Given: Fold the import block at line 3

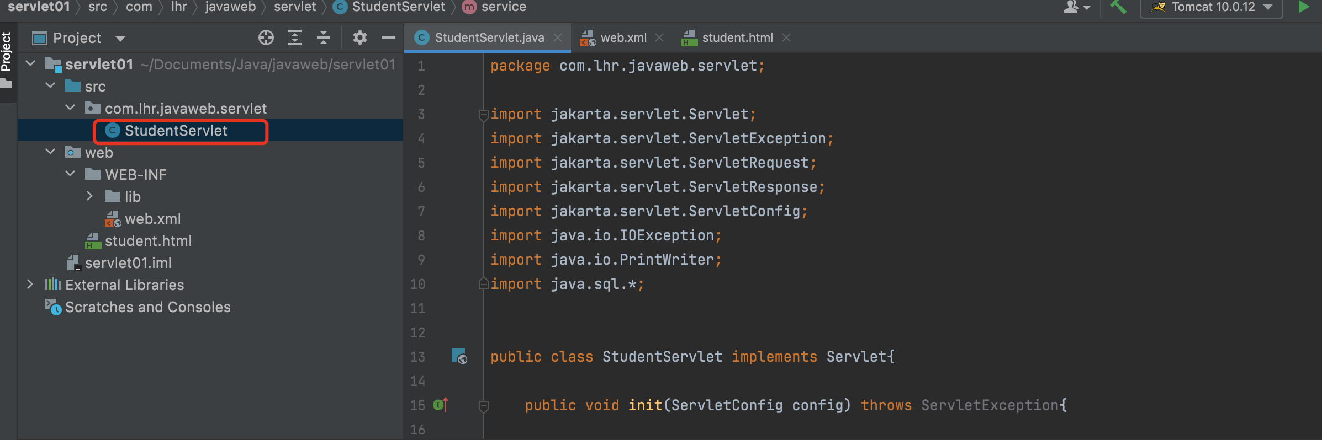Looking at the screenshot, I should pyautogui.click(x=483, y=115).
